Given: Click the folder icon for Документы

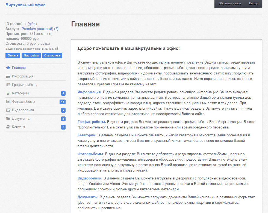Looking at the screenshot, I should [x=8, y=119].
